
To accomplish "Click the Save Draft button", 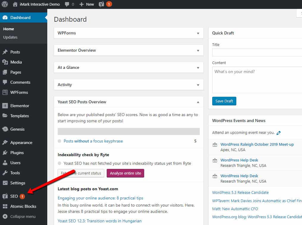I will (x=224, y=101).
